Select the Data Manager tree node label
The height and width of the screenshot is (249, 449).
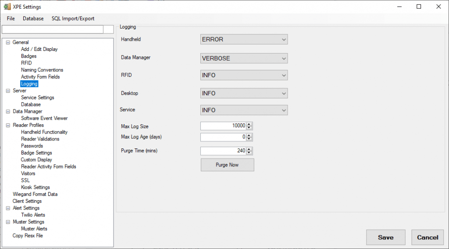28,111
